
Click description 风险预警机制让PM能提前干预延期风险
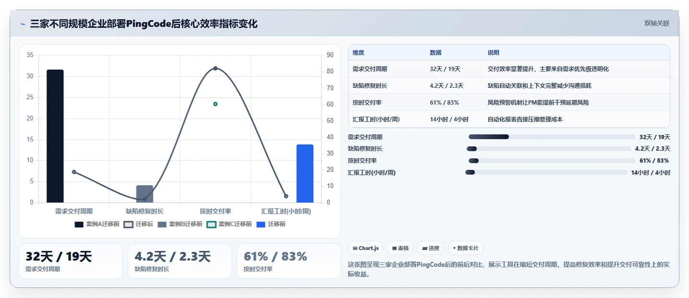coord(538,103)
